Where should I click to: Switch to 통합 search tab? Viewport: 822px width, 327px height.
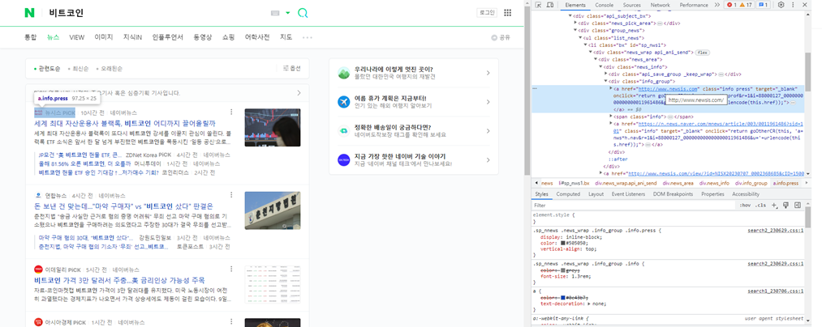tap(30, 38)
